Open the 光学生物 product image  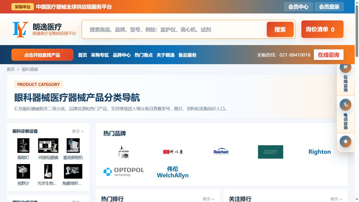click(x=48, y=171)
